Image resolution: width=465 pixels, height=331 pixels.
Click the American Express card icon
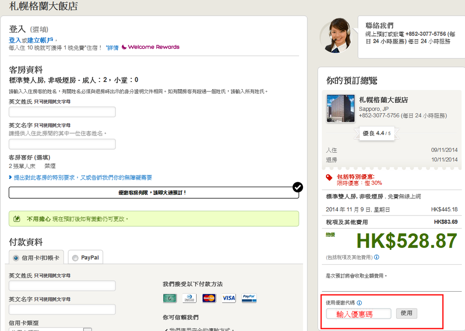click(170, 298)
